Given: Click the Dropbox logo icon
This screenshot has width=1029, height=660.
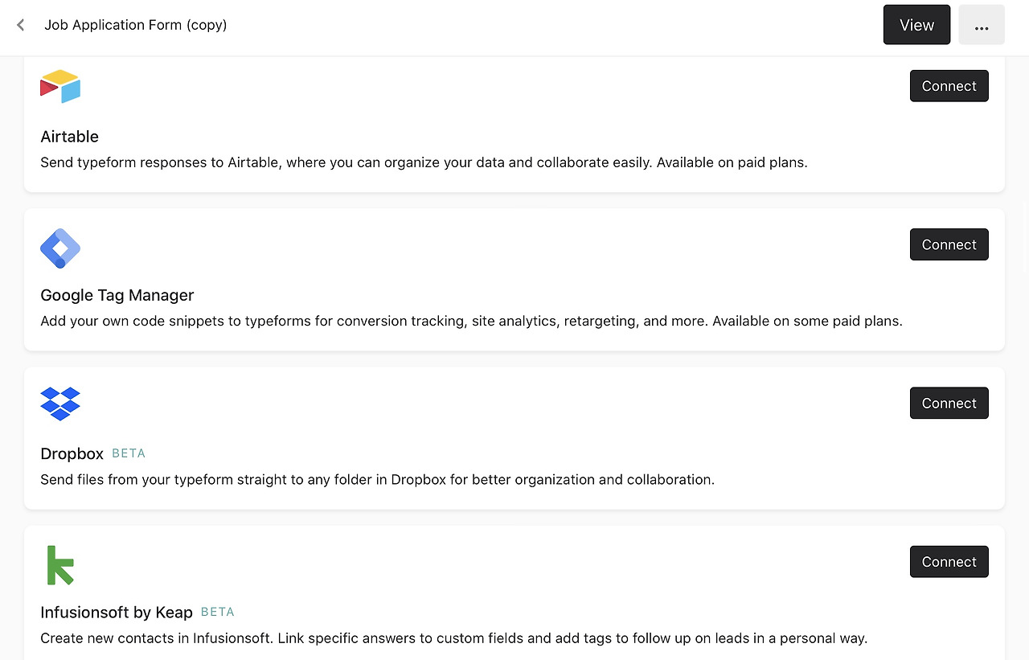Looking at the screenshot, I should (x=60, y=404).
